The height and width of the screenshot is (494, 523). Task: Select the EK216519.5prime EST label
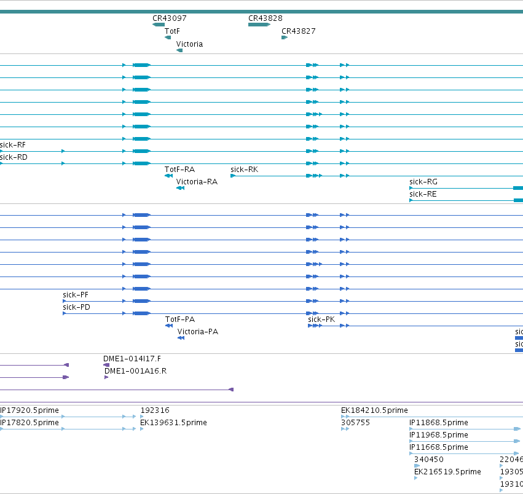click(x=447, y=472)
